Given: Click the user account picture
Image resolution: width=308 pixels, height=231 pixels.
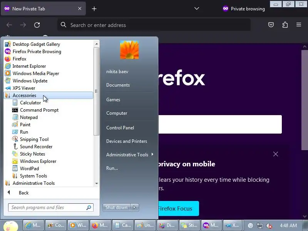Looking at the screenshot, I should click(129, 50).
